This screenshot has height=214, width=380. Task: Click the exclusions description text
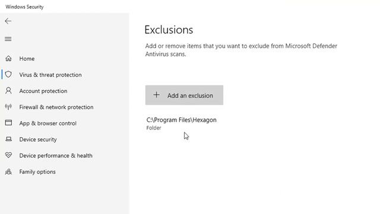(x=241, y=50)
